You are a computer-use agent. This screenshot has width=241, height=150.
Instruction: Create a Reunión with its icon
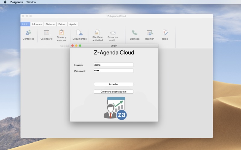click(x=150, y=32)
